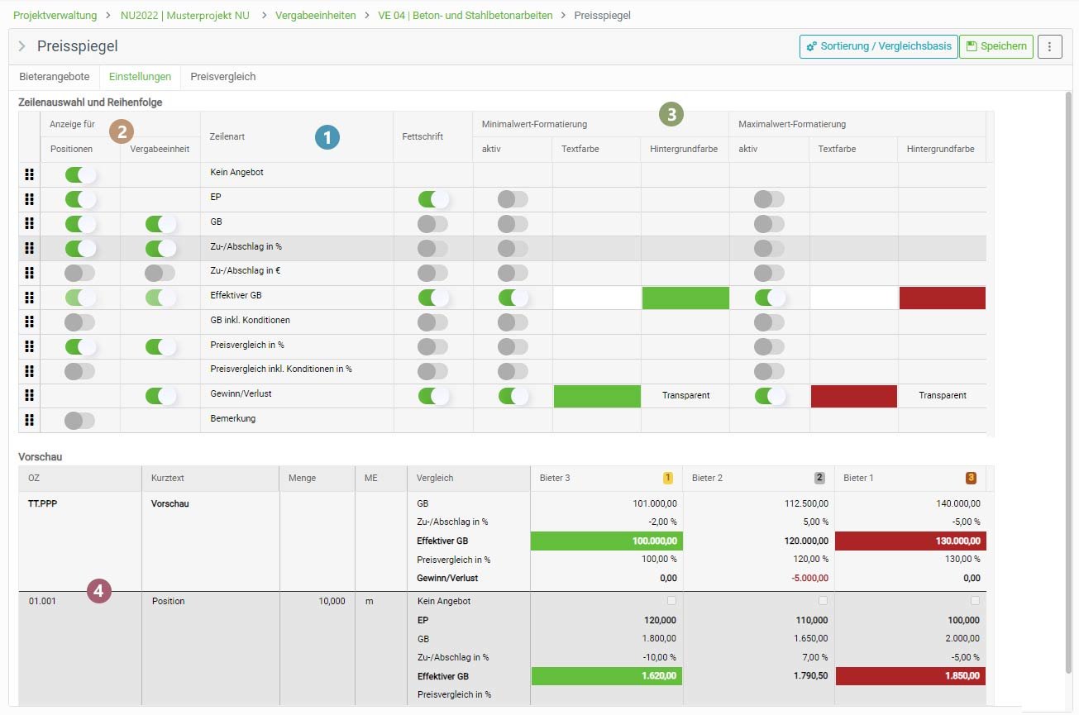Image resolution: width=1079 pixels, height=715 pixels.
Task: Enable Positionen for Zu-/Abschlag in €
Action: pyautogui.click(x=80, y=273)
